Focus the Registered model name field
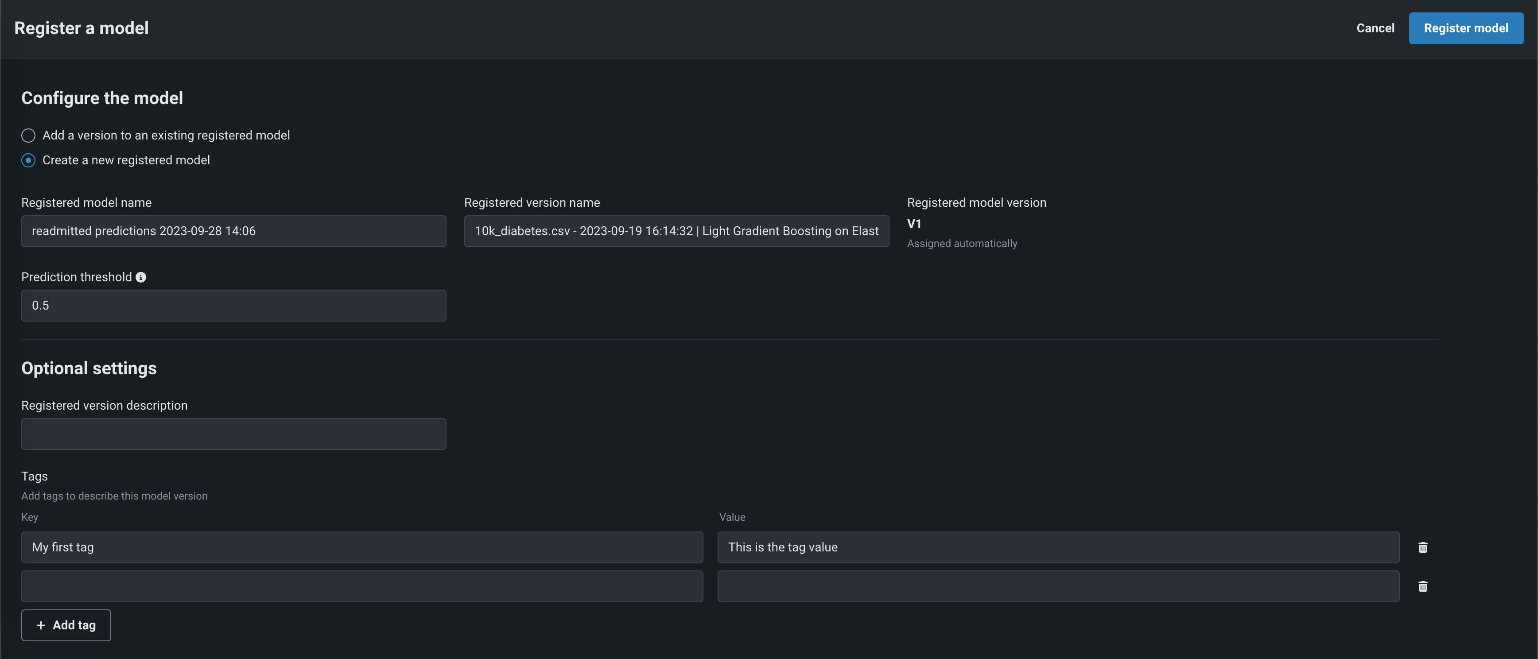1538x659 pixels. (233, 231)
